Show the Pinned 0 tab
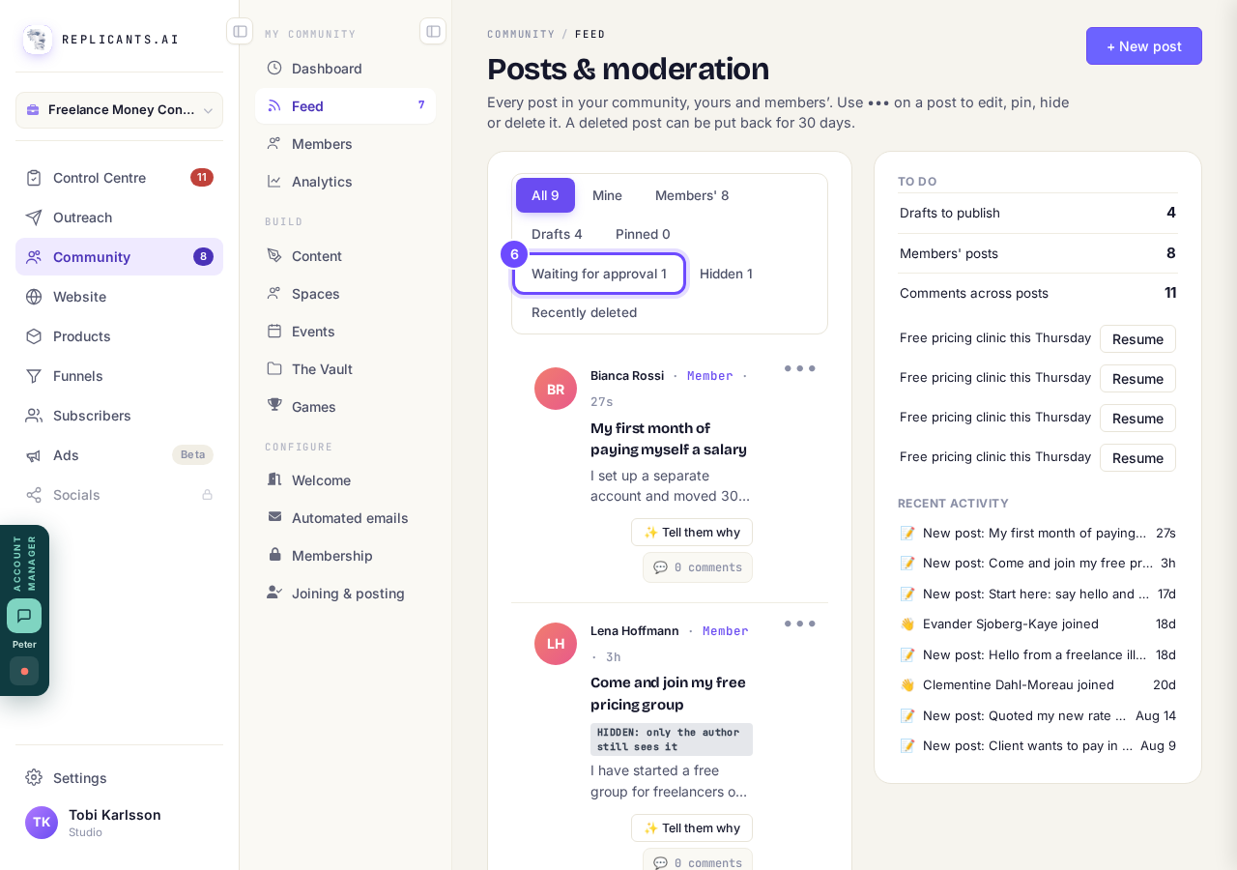Screen dimensions: 1237x870 click(643, 234)
